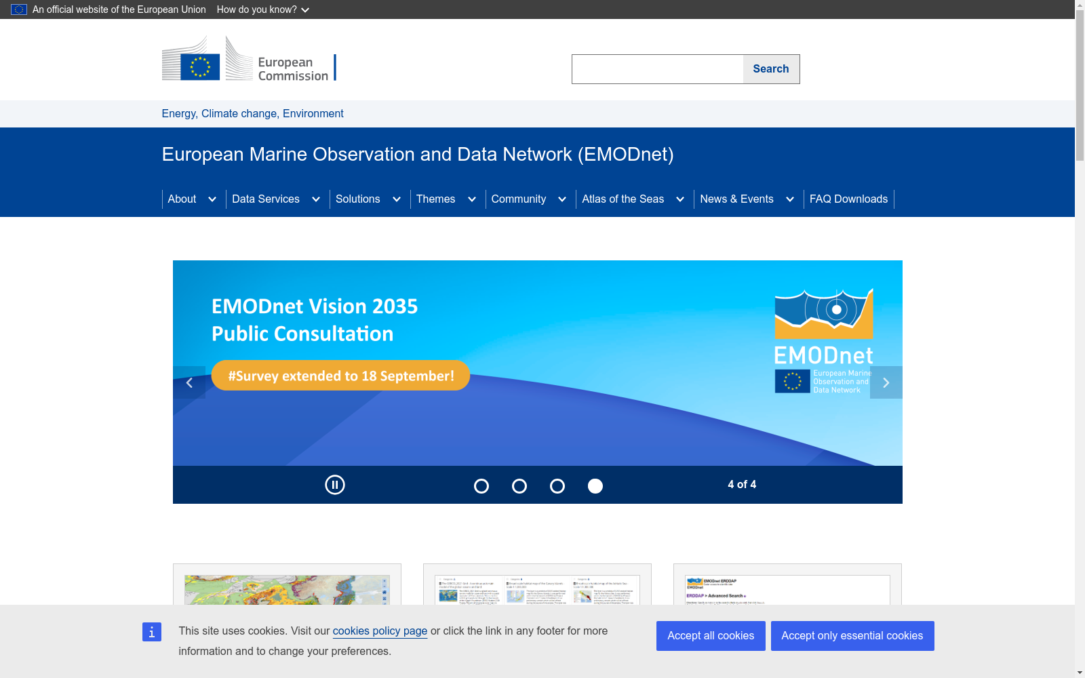Click the Search button

pyautogui.click(x=771, y=69)
